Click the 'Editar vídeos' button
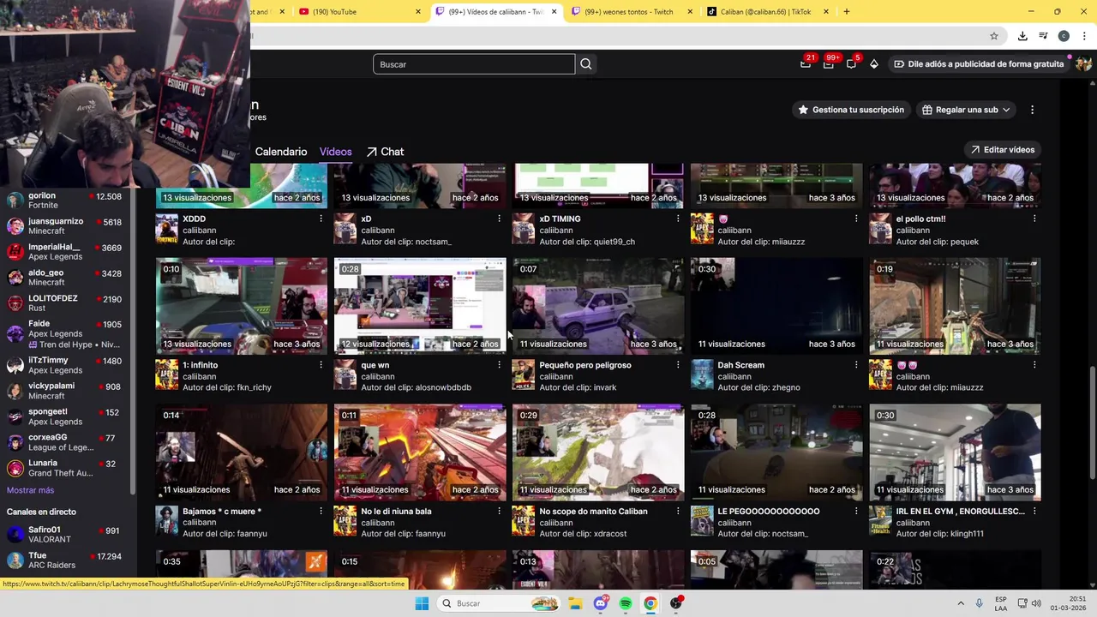Viewport: 1097px width, 617px height. (1002, 150)
